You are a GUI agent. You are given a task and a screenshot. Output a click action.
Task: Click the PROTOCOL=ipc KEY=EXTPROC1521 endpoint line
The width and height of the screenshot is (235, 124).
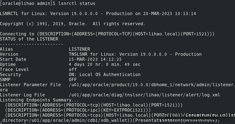78,110
